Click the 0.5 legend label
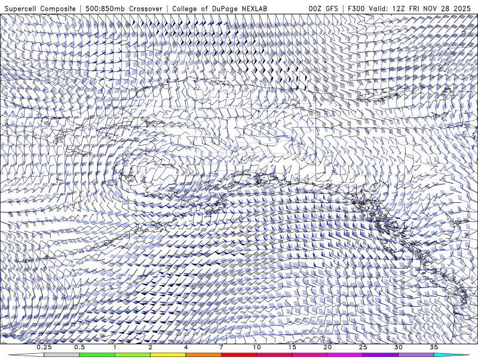 (x=79, y=347)
